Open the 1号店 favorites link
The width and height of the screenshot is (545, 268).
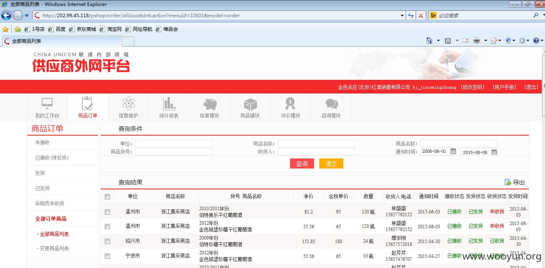click(x=35, y=29)
